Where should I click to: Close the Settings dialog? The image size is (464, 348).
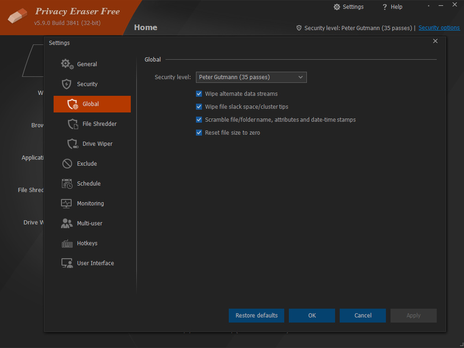point(435,41)
